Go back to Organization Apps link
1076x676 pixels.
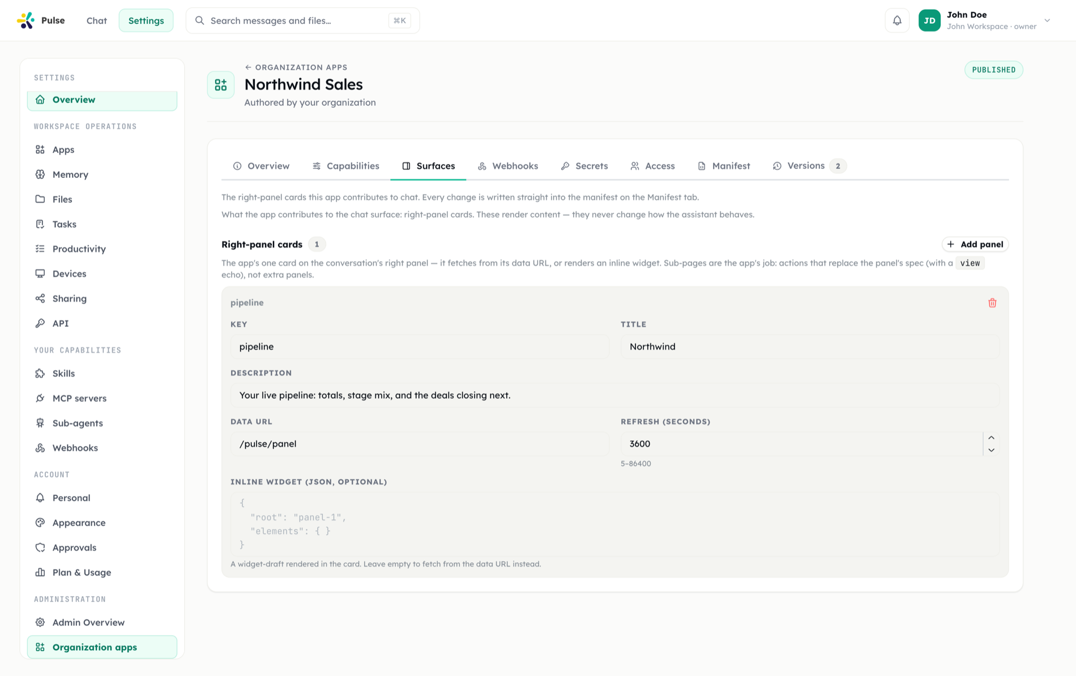[x=296, y=67]
